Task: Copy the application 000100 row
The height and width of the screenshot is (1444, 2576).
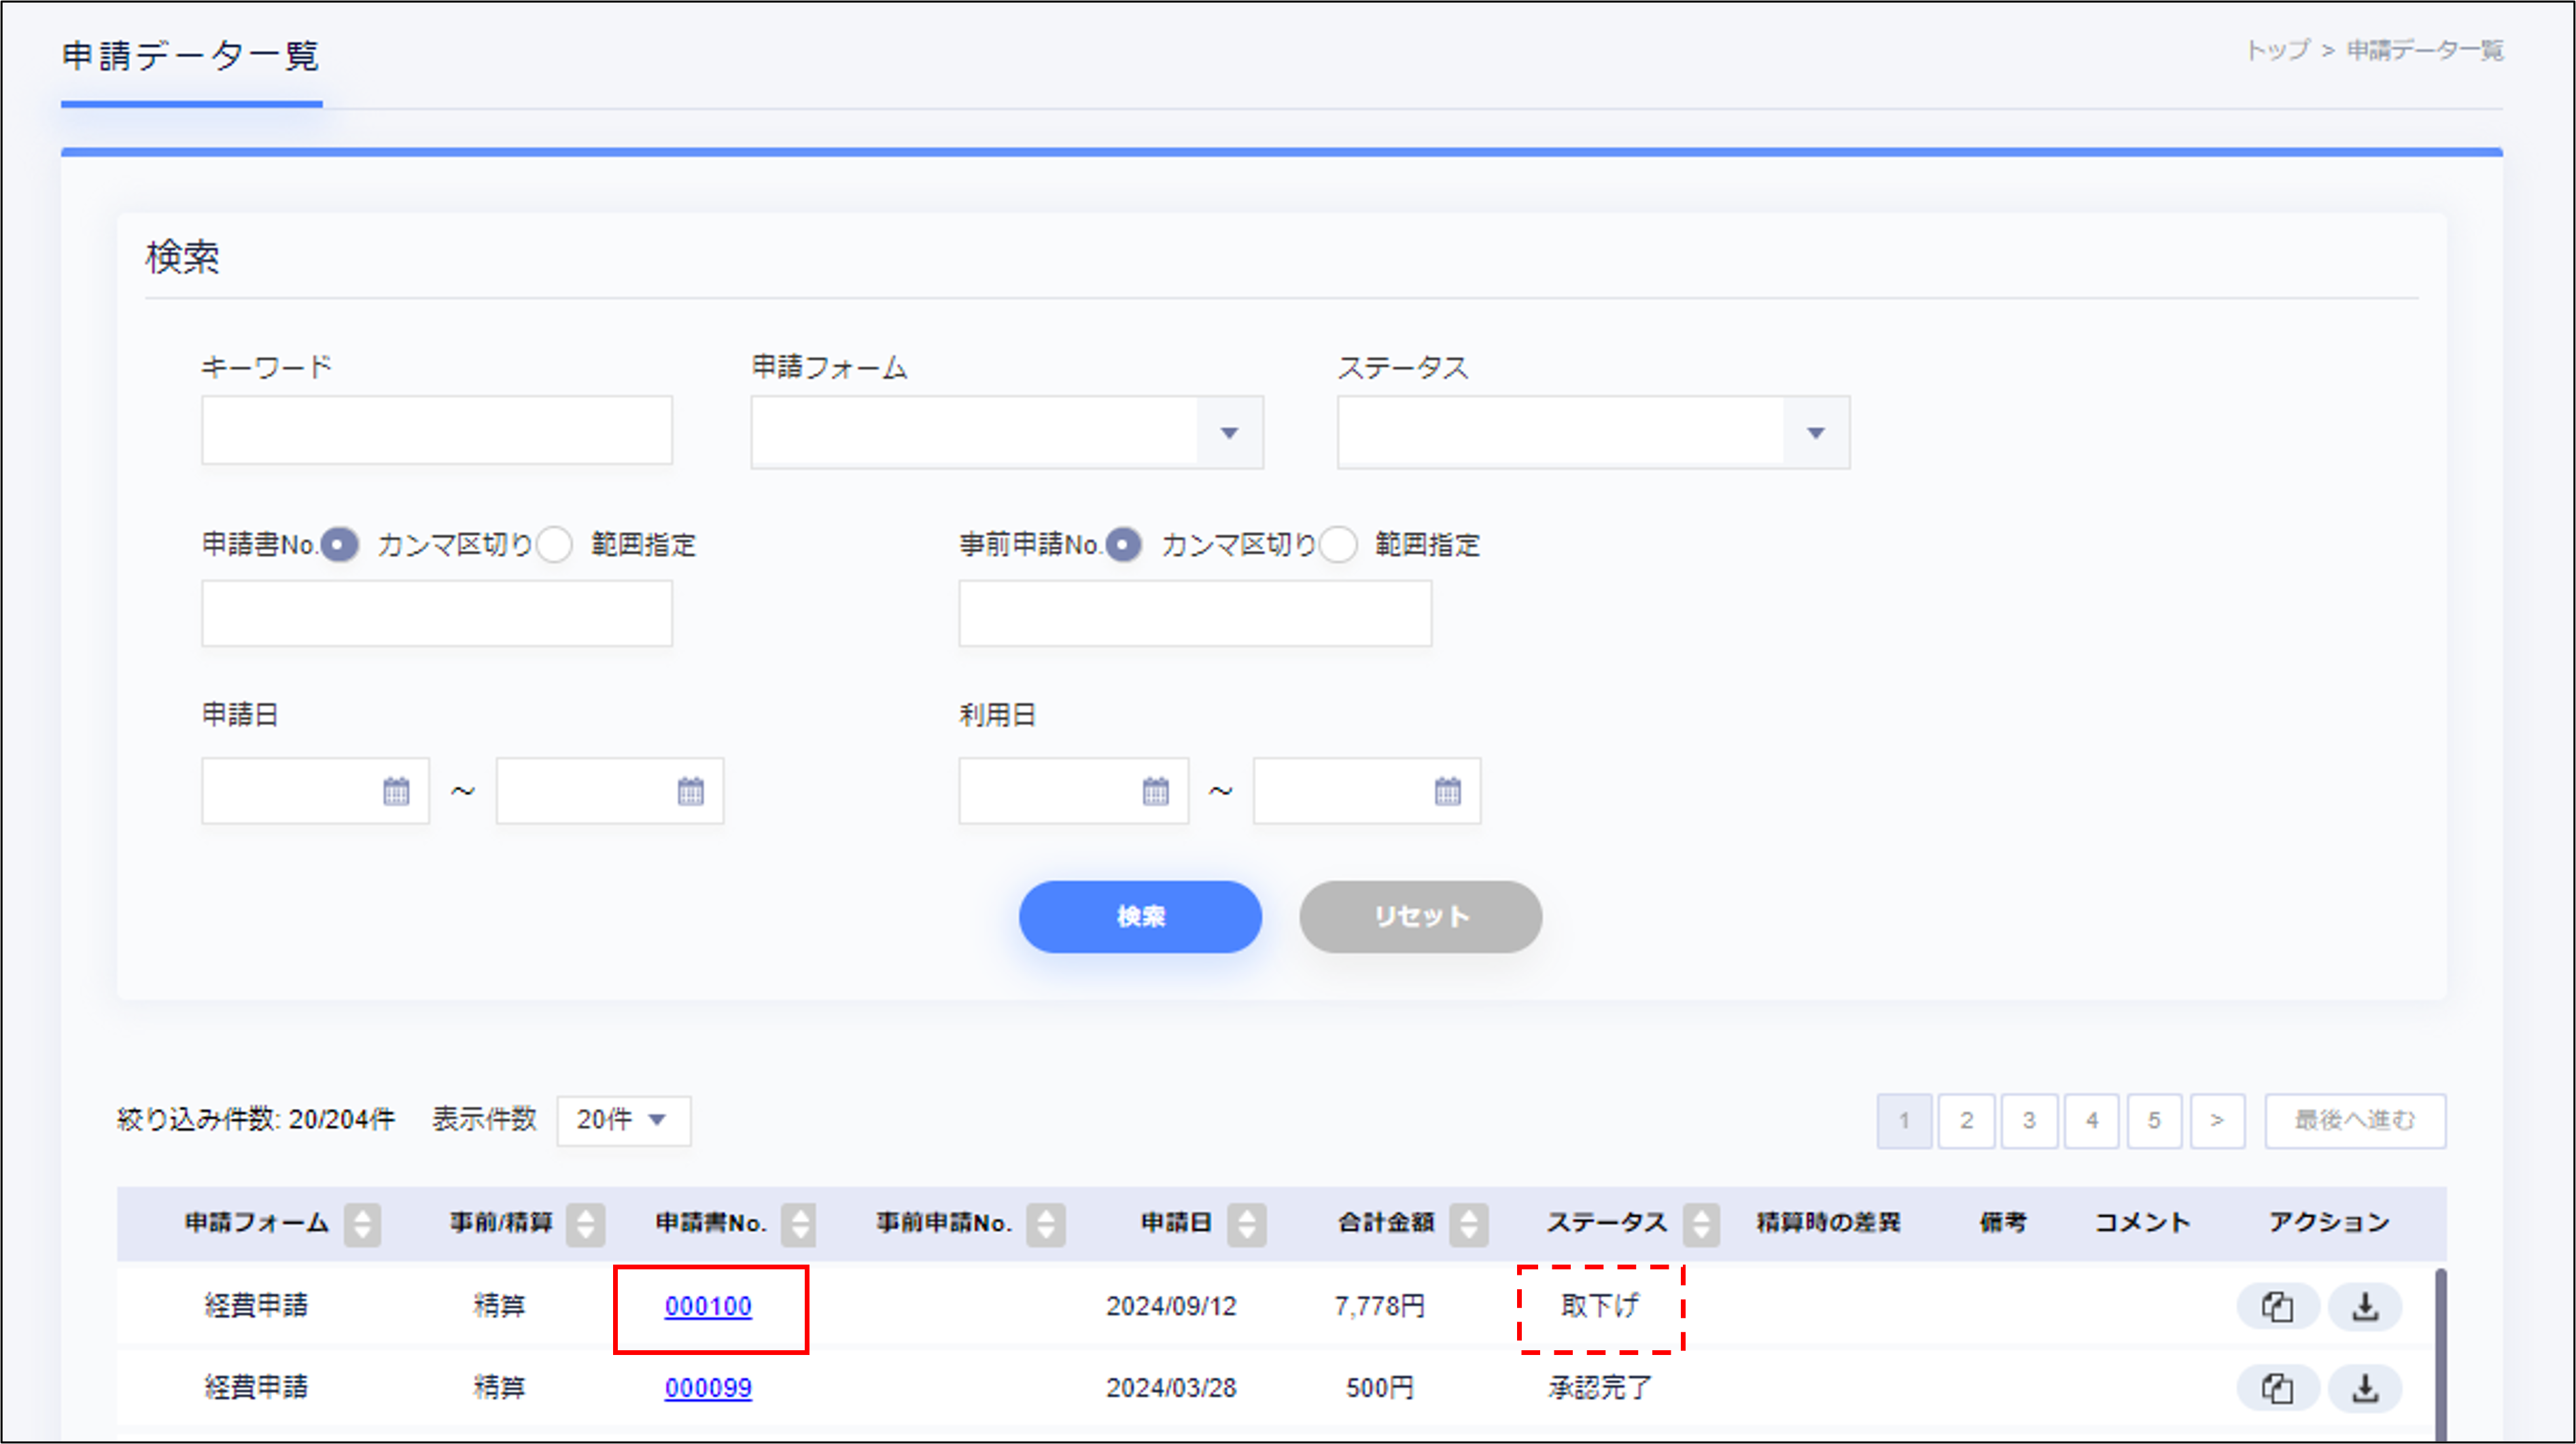Action: tap(2277, 1306)
